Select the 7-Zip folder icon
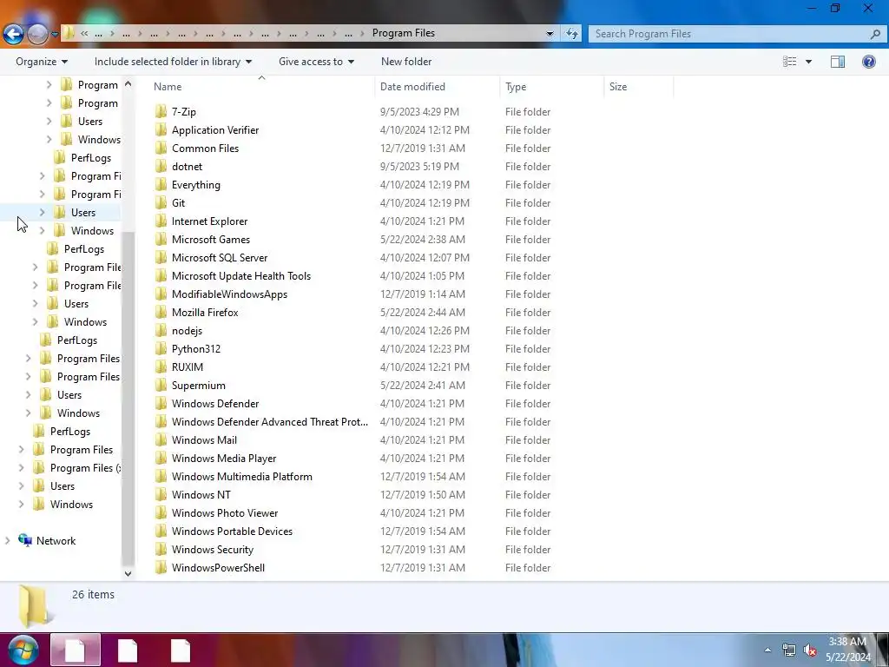 point(161,112)
